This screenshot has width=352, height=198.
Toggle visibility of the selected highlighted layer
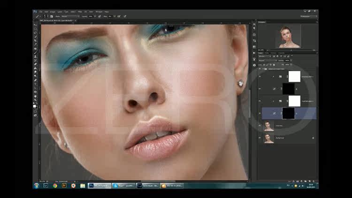[x=260, y=114]
